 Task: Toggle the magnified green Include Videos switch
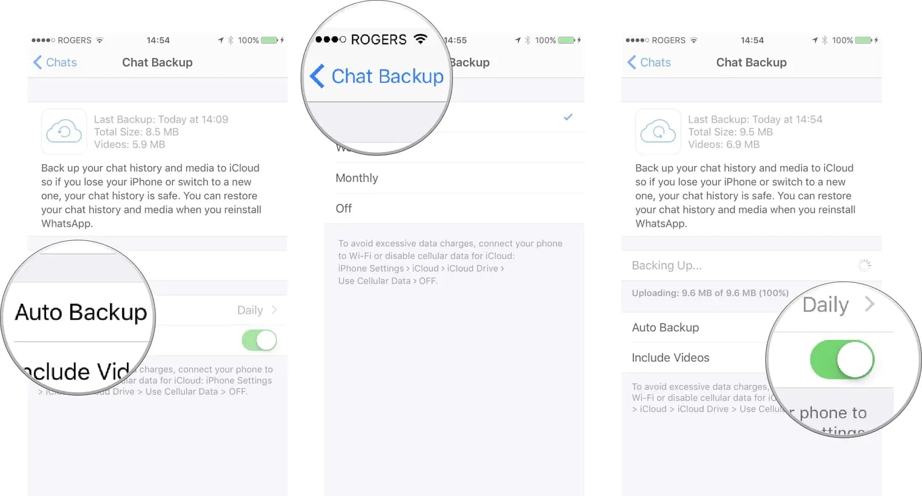point(842,359)
